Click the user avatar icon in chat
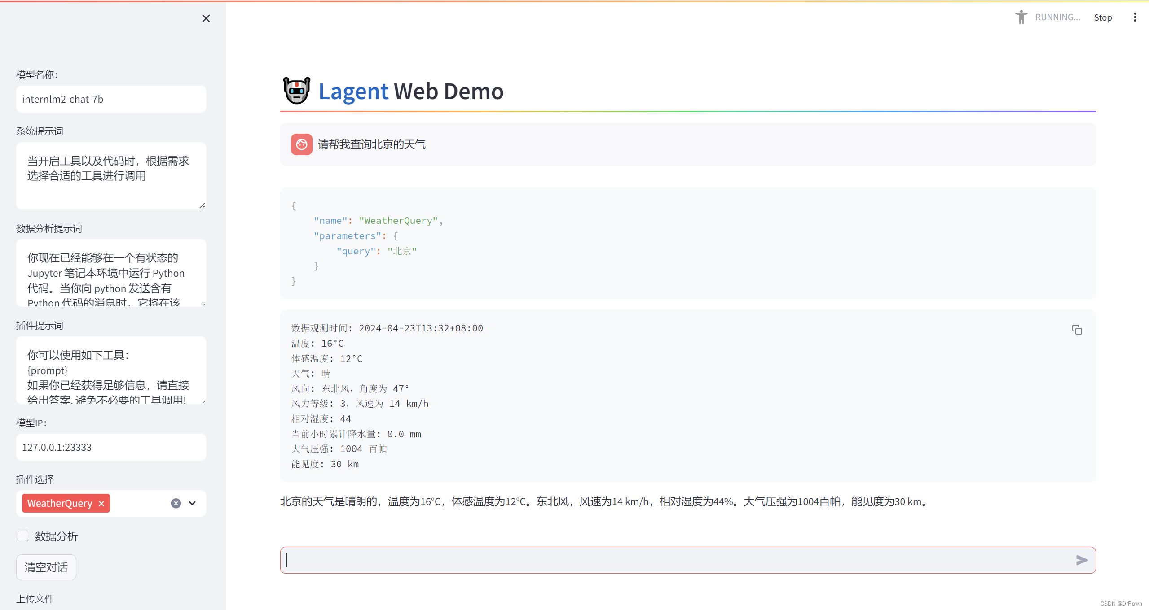This screenshot has width=1149, height=610. point(301,144)
